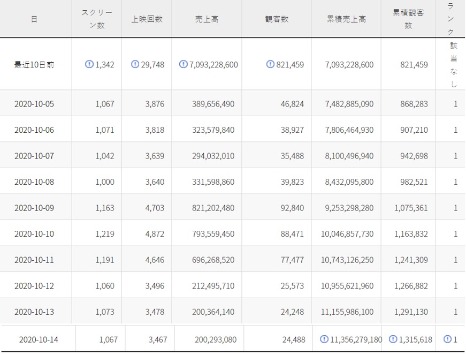Click info icon beside rank 1 in last row
Viewport: 466px width, 355px height.
448,339
